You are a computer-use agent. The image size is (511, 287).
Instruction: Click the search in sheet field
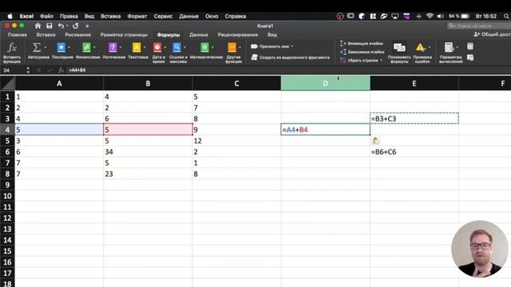[479, 26]
